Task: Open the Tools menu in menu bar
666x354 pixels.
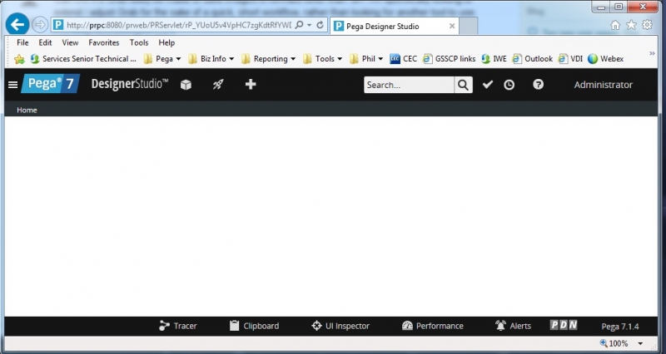Action: point(139,42)
